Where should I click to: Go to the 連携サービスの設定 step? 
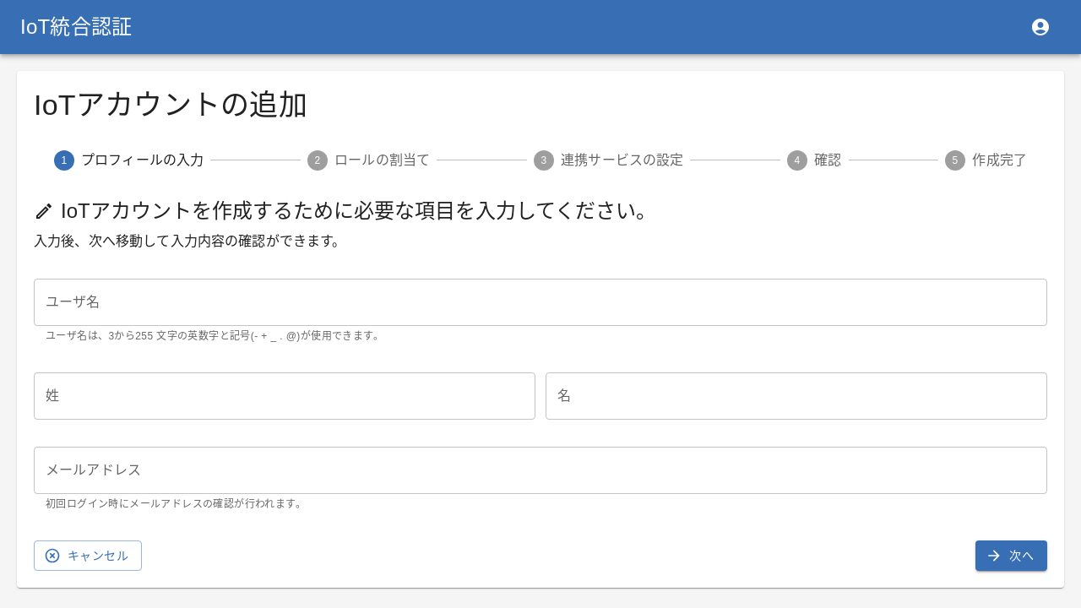coord(622,160)
